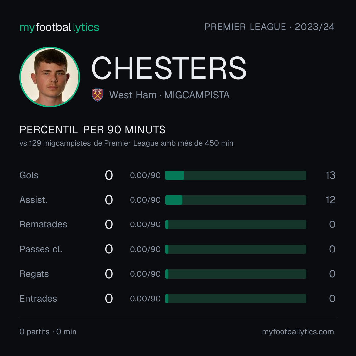Select the CHESTERS player name heading
The height and width of the screenshot is (356, 356).
169,68
